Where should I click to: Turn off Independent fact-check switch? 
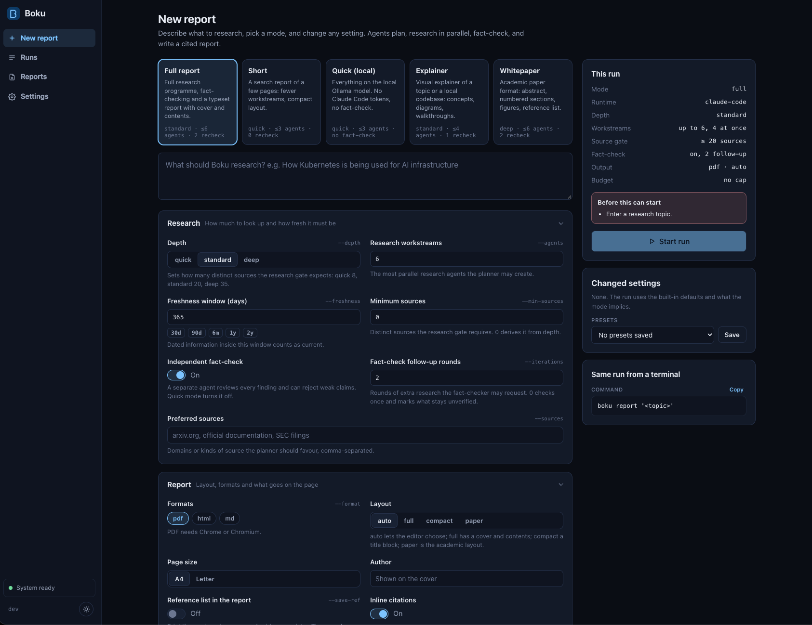[176, 375]
